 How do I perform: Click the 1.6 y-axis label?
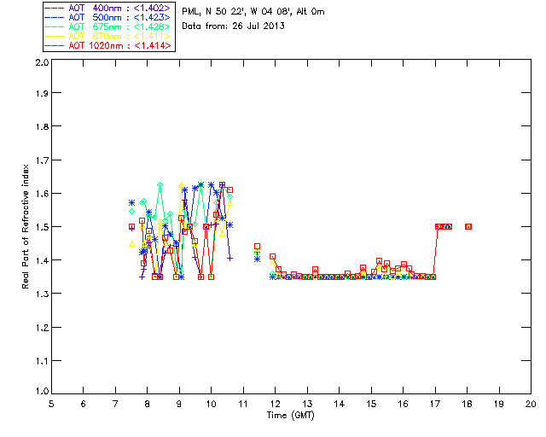pos(42,194)
